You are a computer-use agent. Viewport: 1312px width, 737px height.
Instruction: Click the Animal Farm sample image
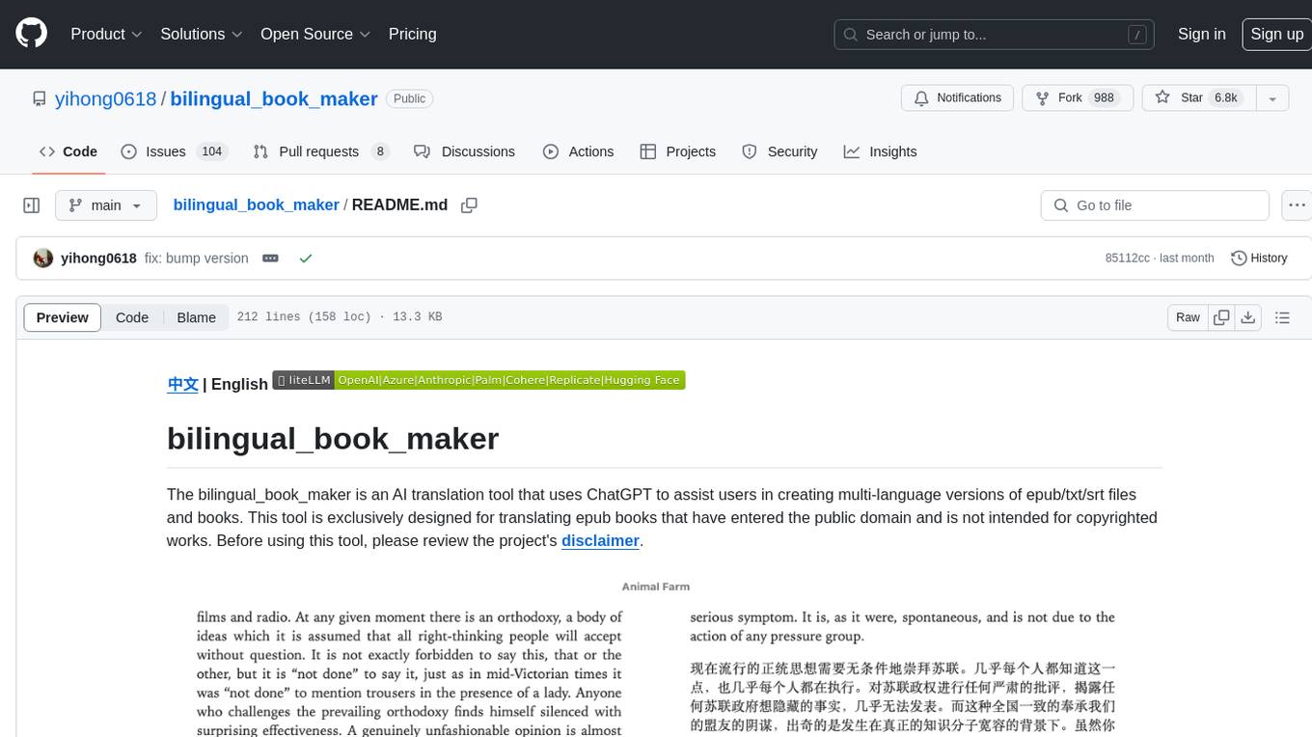656,656
